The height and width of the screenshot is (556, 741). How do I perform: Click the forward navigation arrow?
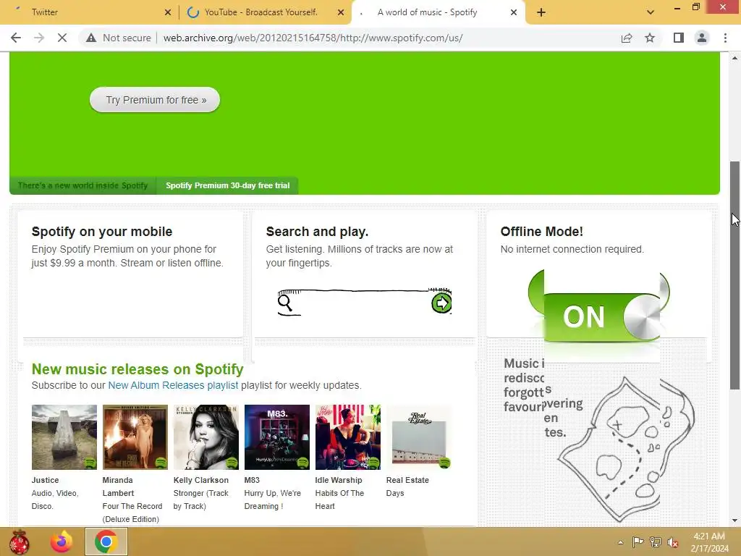pyautogui.click(x=39, y=38)
